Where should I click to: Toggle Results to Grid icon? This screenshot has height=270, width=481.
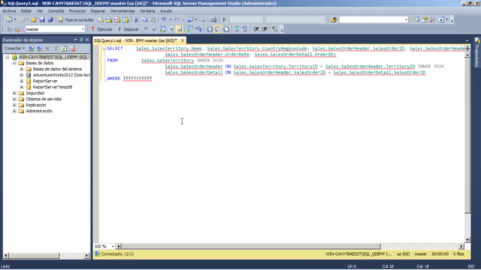217,29
